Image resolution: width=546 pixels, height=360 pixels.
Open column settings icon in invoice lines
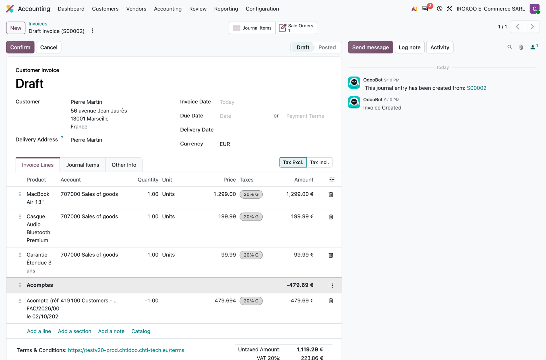332,180
